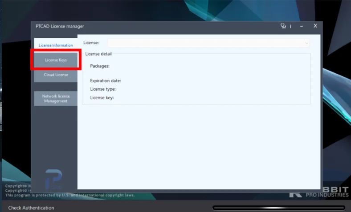Click the 'License type:' label
This screenshot has height=212, width=351.
103,89
